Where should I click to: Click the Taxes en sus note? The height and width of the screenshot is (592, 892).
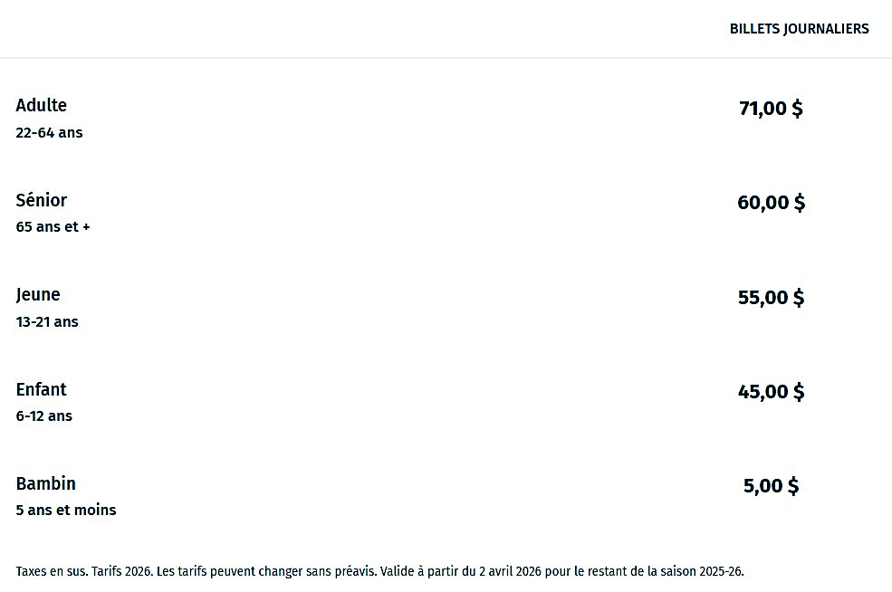tap(50, 572)
